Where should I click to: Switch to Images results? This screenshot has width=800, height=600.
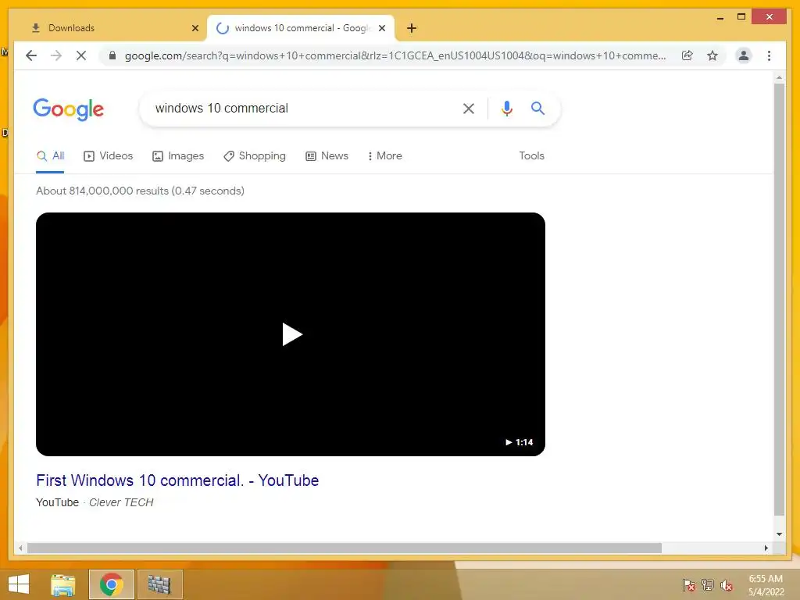click(178, 156)
